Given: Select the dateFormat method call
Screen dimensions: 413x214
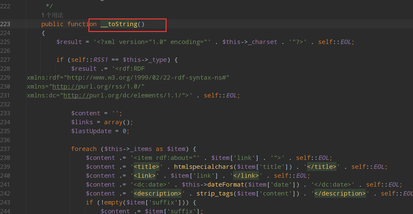Looking at the screenshot, I should point(226,184).
